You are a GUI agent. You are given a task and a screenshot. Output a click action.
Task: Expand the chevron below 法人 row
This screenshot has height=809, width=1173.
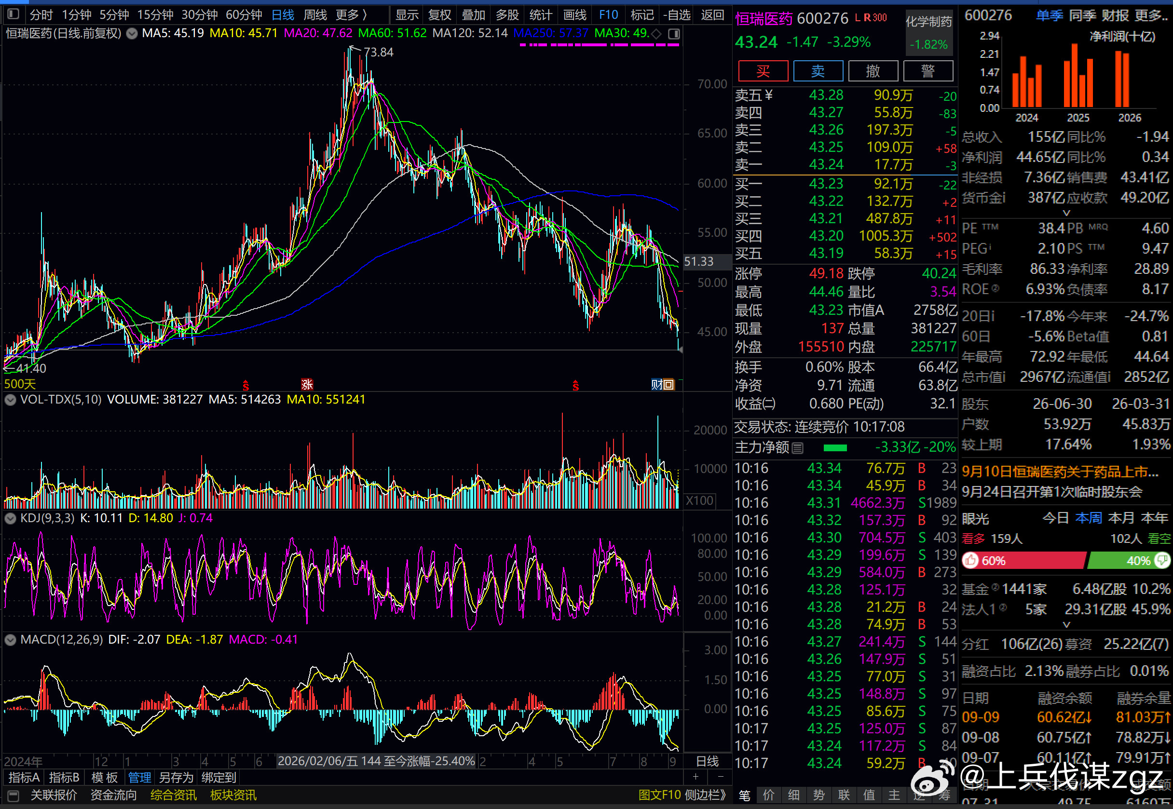(1066, 625)
